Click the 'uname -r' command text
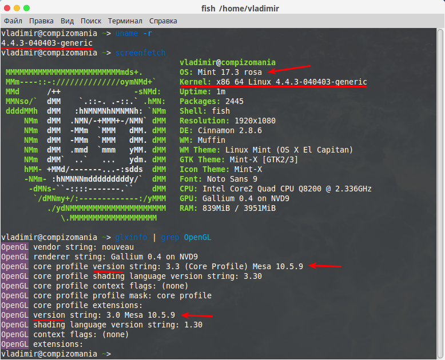The image size is (445, 360). point(134,34)
